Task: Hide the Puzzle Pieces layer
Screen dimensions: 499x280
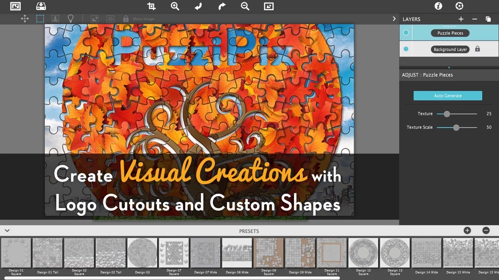Action: coord(406,33)
